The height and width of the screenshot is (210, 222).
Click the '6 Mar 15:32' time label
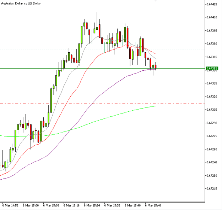tap(112, 205)
